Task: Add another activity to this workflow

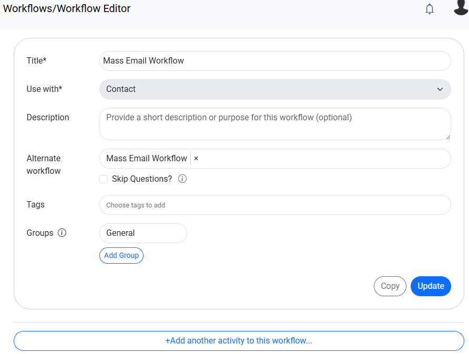Action: (x=239, y=341)
